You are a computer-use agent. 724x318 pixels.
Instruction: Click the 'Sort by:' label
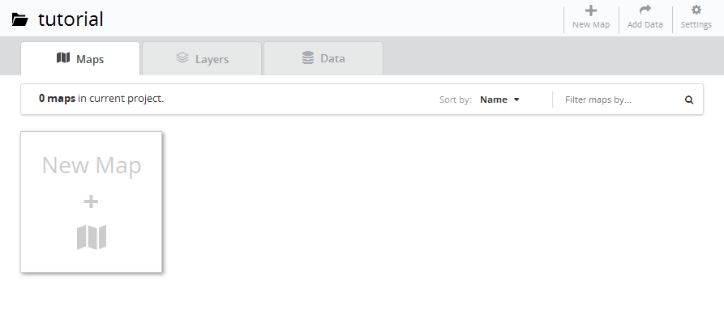[x=456, y=100]
